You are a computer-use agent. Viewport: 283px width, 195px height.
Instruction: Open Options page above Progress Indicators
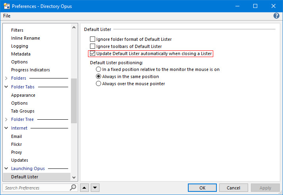19,62
